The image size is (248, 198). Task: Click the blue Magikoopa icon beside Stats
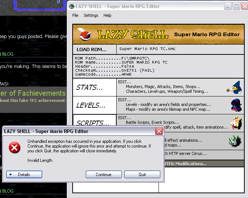click(x=234, y=87)
